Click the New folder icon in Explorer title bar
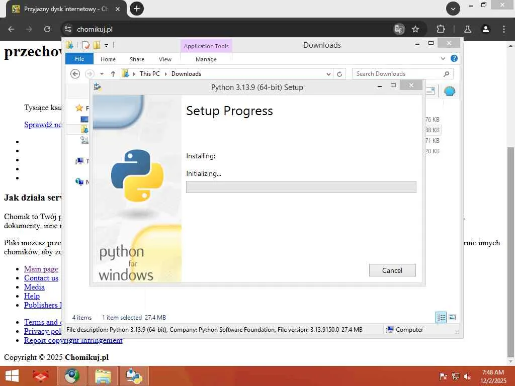515x386 pixels. point(97,45)
